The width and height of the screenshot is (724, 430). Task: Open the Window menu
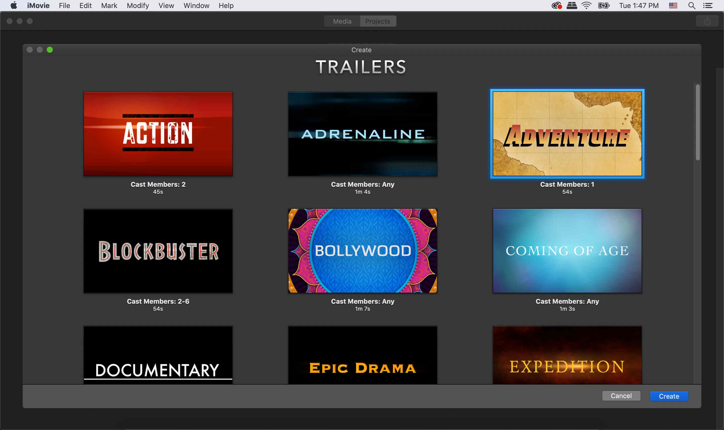tap(196, 6)
